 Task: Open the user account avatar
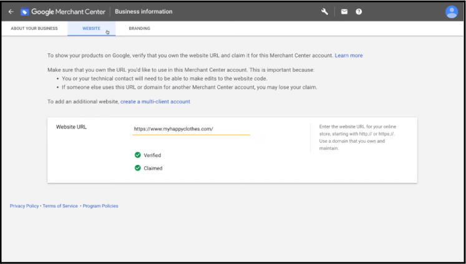click(452, 12)
